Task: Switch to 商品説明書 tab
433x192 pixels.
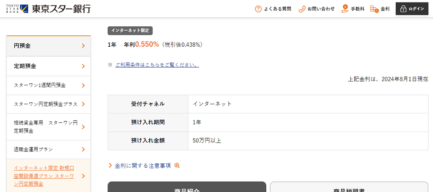Action: click(349, 187)
